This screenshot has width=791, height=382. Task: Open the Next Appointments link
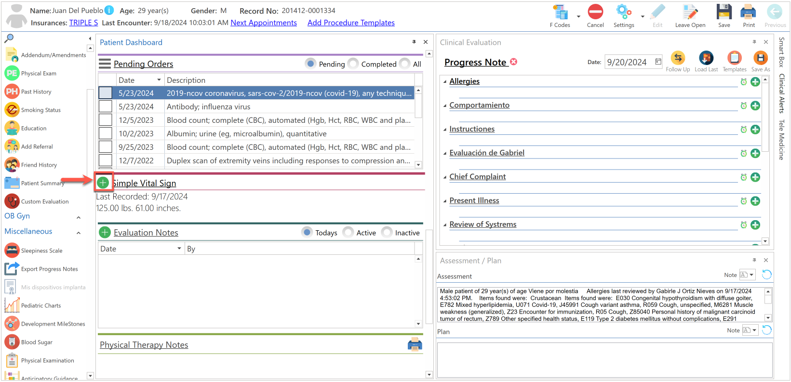click(x=264, y=23)
